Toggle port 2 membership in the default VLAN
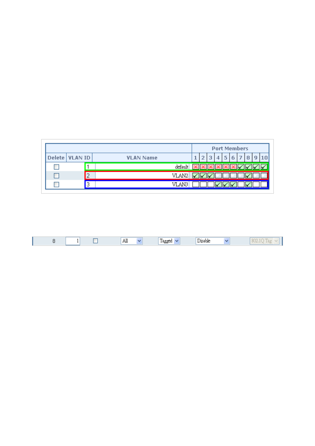Viewport: 315px width, 446px height. (203, 167)
